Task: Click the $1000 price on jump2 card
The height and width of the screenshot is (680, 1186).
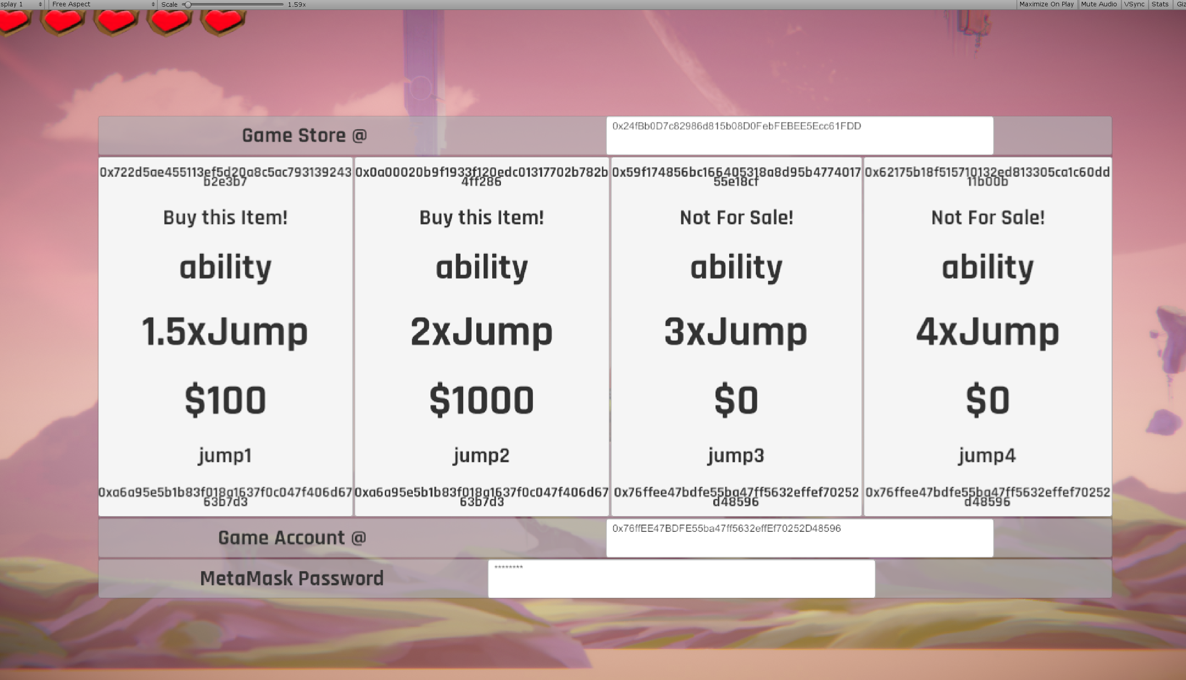Action: coord(481,400)
